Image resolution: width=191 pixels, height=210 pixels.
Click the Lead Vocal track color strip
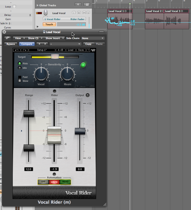click(39, 13)
